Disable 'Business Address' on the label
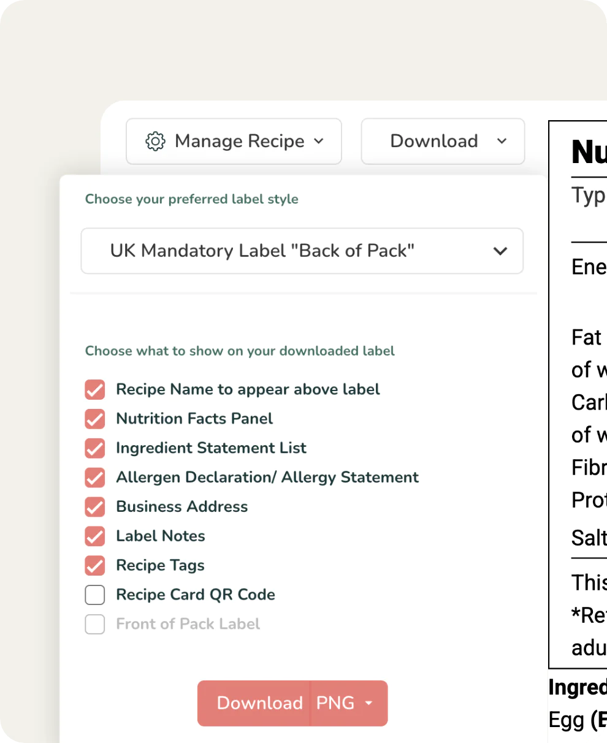The width and height of the screenshot is (607, 743). tap(94, 507)
